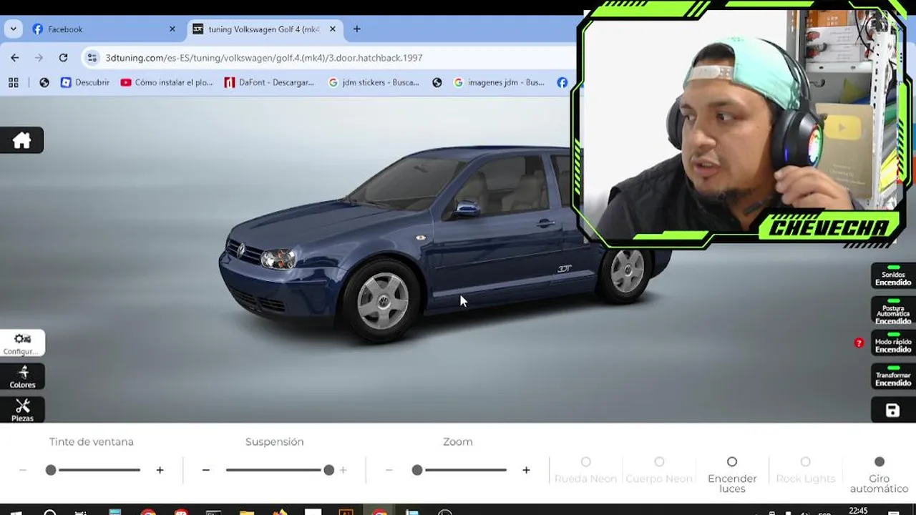Lower Suspensión with the minus button
Viewport: 916px width, 515px height.
[206, 470]
